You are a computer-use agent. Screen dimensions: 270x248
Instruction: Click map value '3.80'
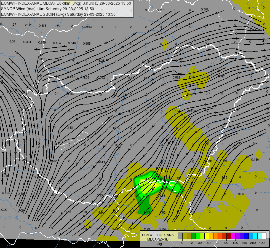click(x=70, y=128)
